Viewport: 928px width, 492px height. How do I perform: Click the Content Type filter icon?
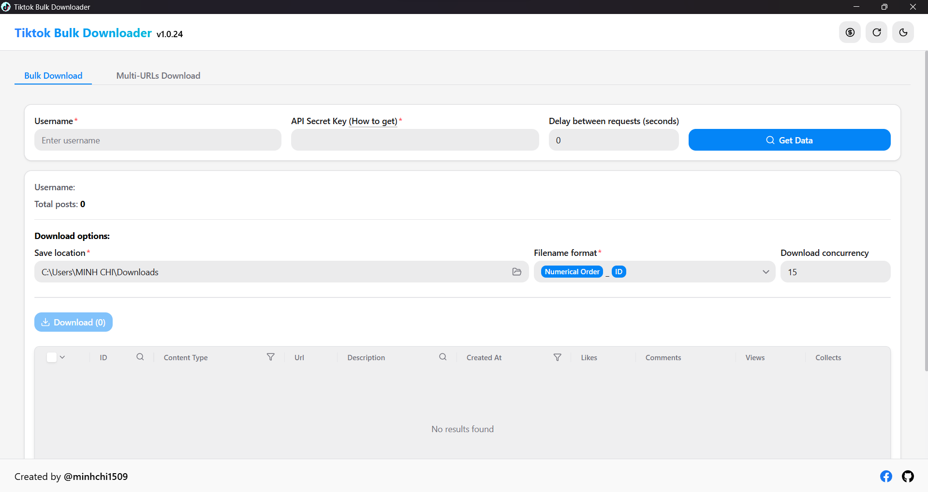(x=271, y=357)
